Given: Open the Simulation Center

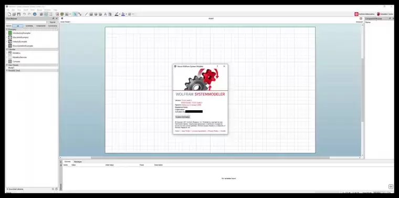Looking at the screenshot, I should [x=385, y=14].
